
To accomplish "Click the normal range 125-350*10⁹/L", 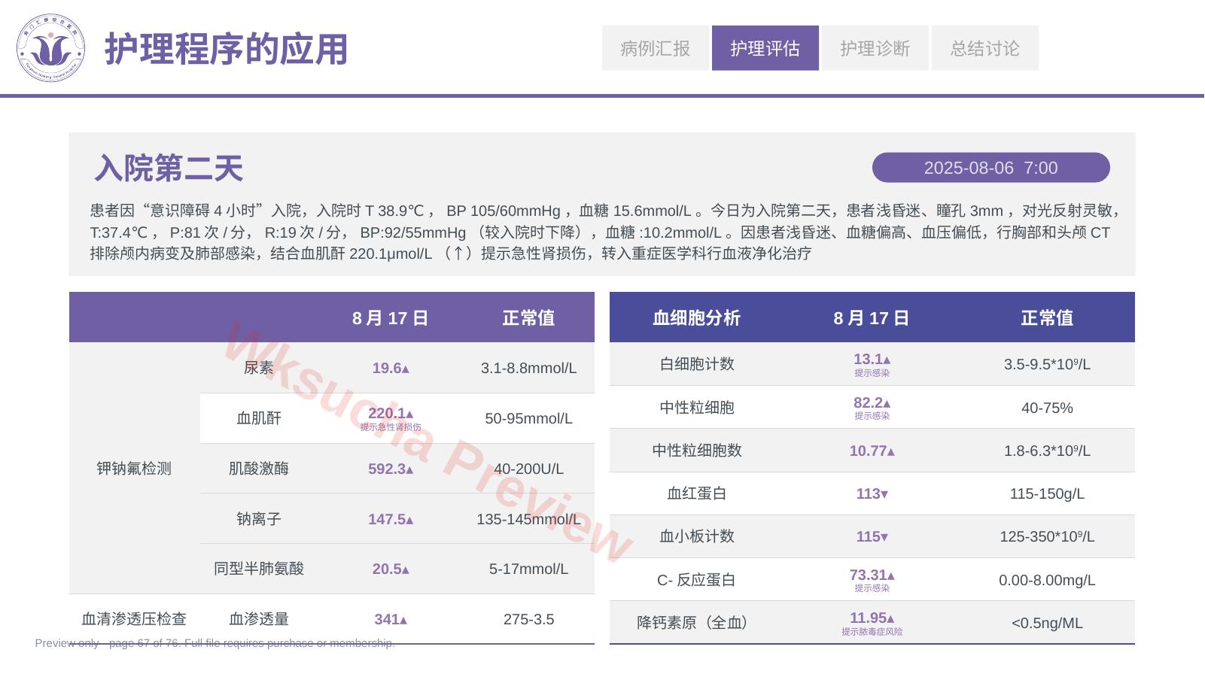I will coord(1047,536).
